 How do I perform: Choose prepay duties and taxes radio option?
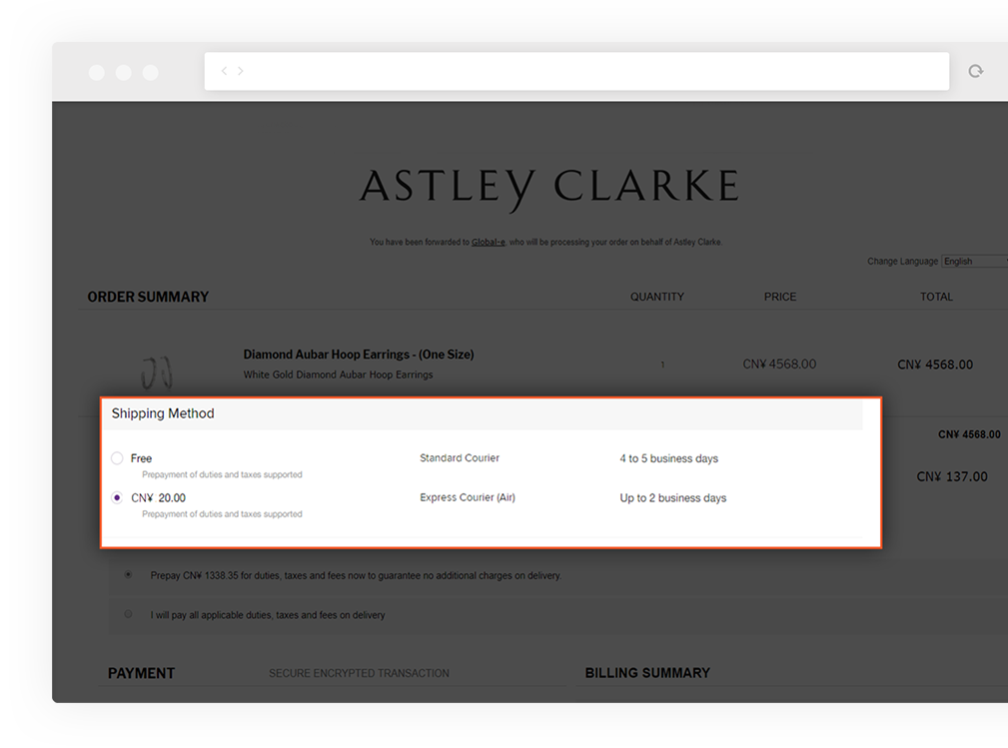(x=129, y=574)
